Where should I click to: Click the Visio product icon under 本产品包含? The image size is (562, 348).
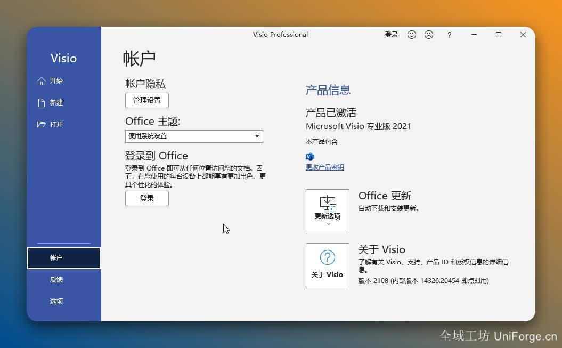click(x=310, y=156)
